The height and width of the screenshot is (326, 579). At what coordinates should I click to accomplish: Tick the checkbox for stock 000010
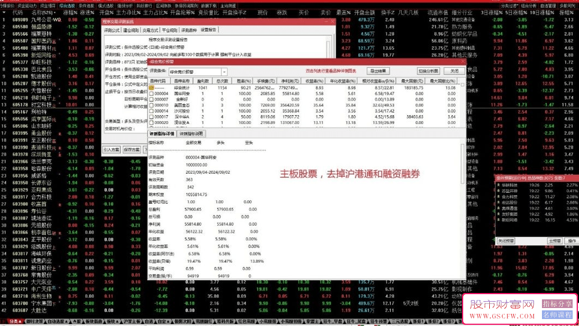(x=151, y=105)
